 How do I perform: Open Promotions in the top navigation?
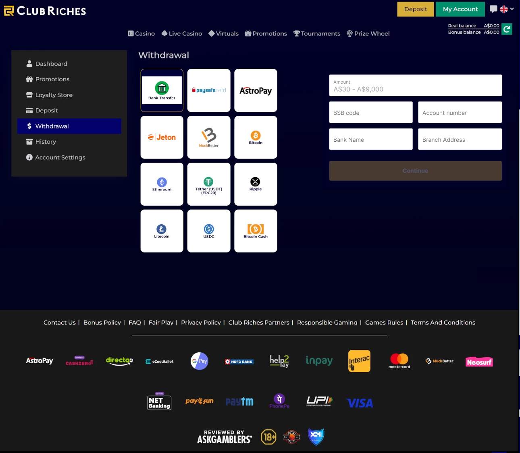[266, 33]
